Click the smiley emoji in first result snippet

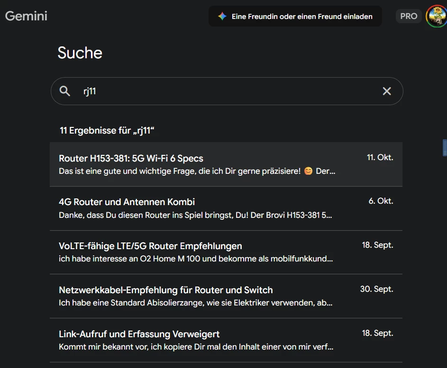[x=308, y=171]
